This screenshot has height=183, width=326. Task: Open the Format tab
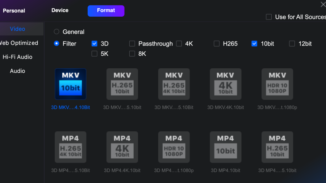pos(106,11)
